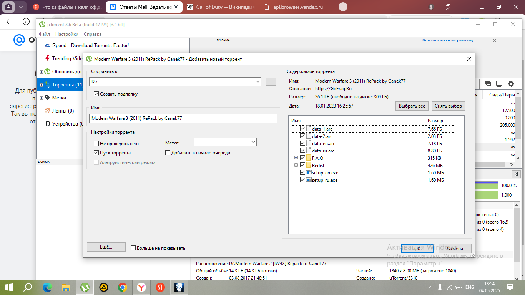Click the setup_ru.exe file icon
The image size is (525, 295).
point(308,180)
